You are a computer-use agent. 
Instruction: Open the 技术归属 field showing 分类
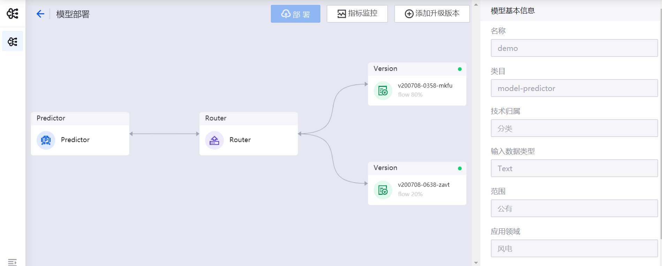[574, 128]
